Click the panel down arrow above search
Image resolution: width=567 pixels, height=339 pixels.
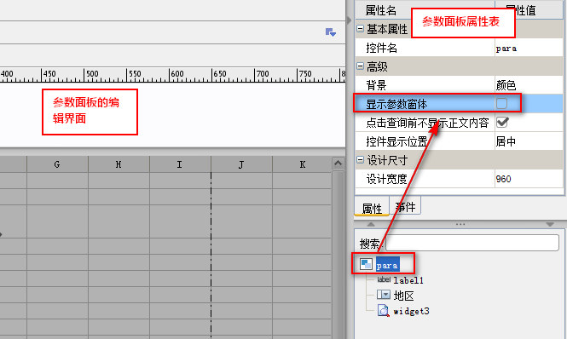pyautogui.click(x=550, y=224)
